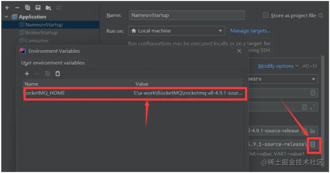Select NamesrvStartup in configuration tree
330x173 pixels.
44,25
